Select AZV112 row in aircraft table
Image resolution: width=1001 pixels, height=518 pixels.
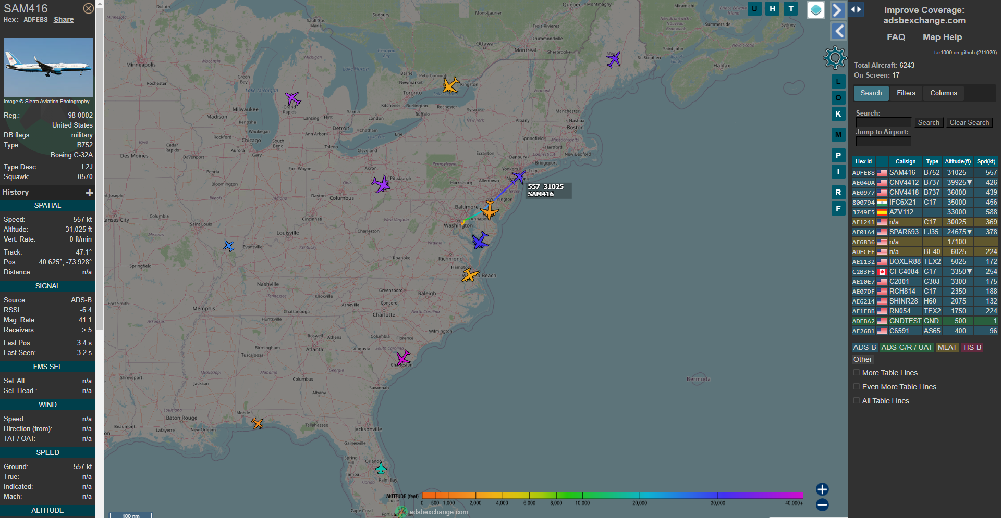(x=924, y=212)
